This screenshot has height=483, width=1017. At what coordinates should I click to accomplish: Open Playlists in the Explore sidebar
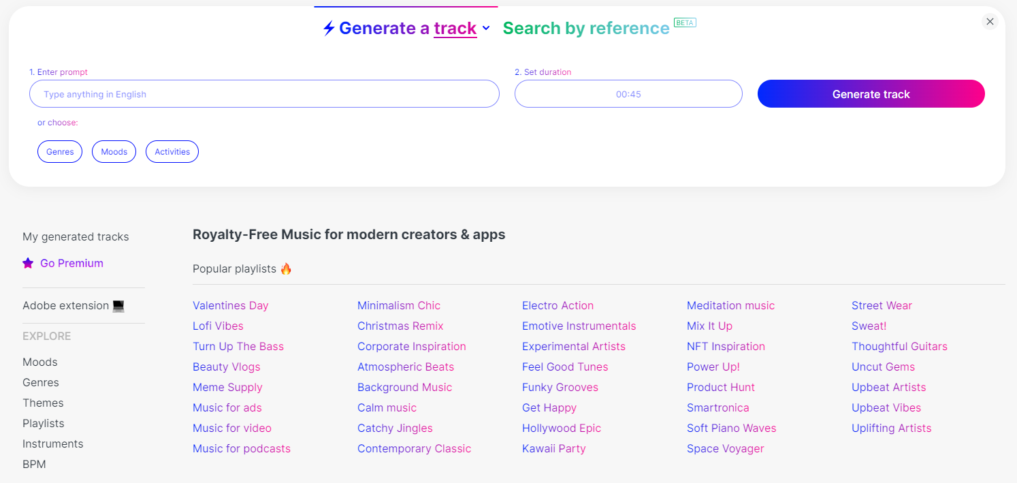(x=43, y=423)
